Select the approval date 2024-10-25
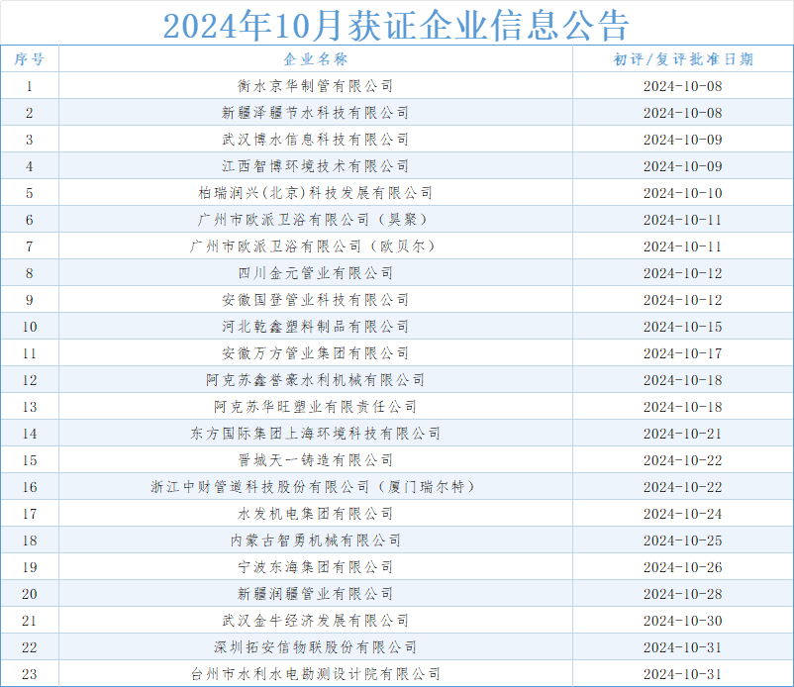 coord(683,540)
